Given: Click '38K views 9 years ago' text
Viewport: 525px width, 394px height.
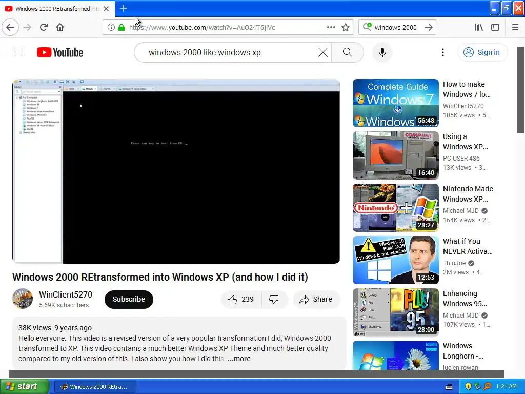Looking at the screenshot, I should tap(55, 328).
